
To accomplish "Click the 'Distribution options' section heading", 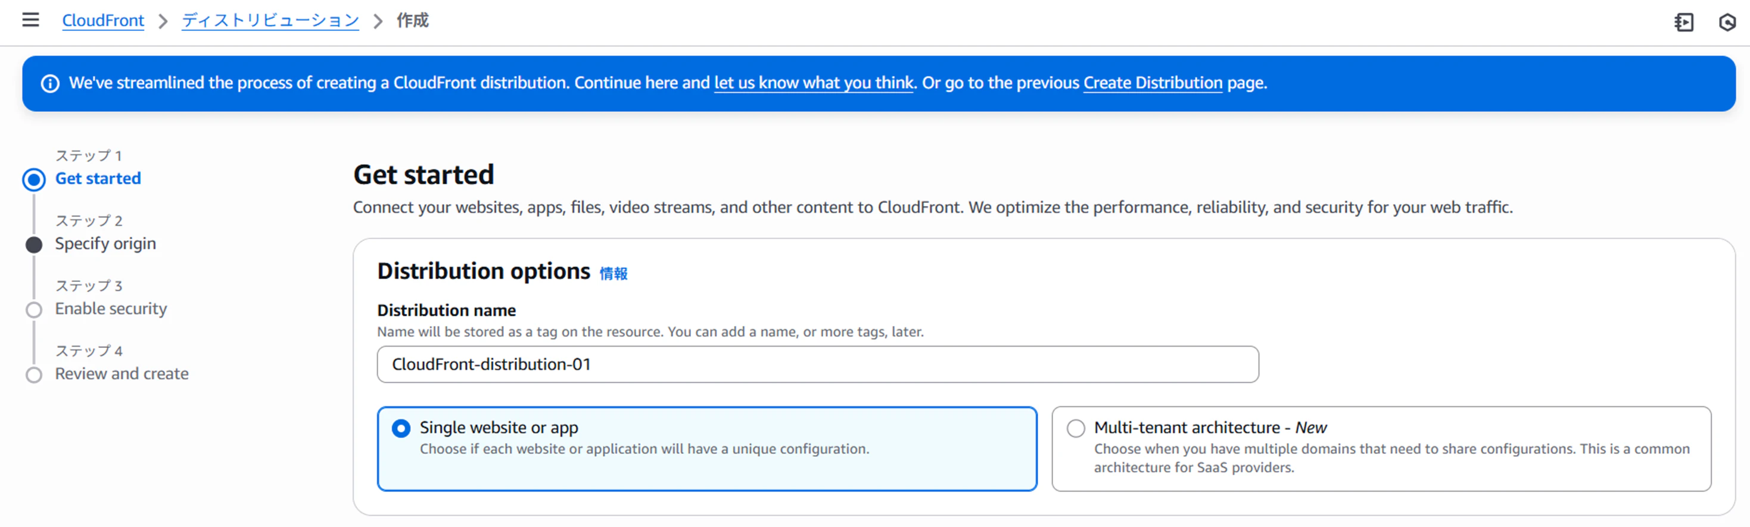I will point(484,271).
